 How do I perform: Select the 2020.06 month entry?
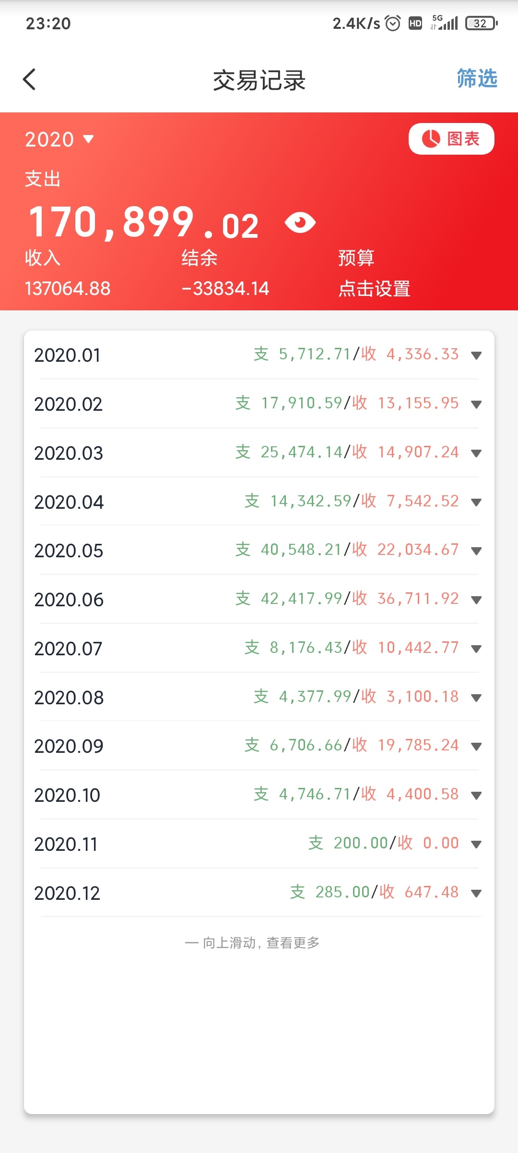(259, 600)
